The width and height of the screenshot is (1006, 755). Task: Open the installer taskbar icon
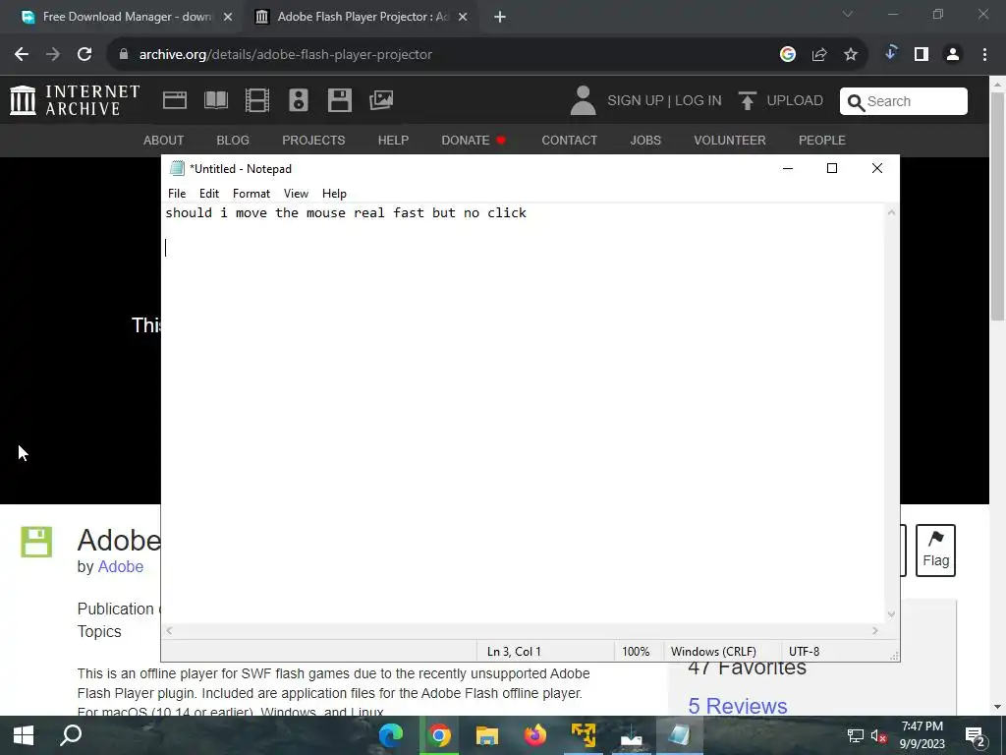(632, 735)
